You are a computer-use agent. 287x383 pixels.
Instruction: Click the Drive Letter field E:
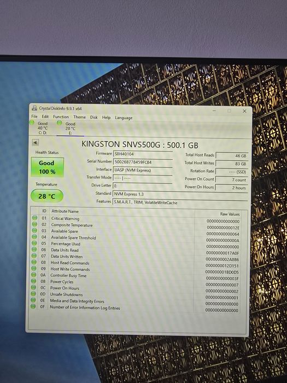(143, 186)
